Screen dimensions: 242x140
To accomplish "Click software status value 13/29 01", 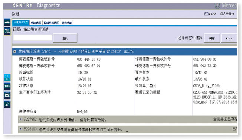I will click(x=84, y=86).
